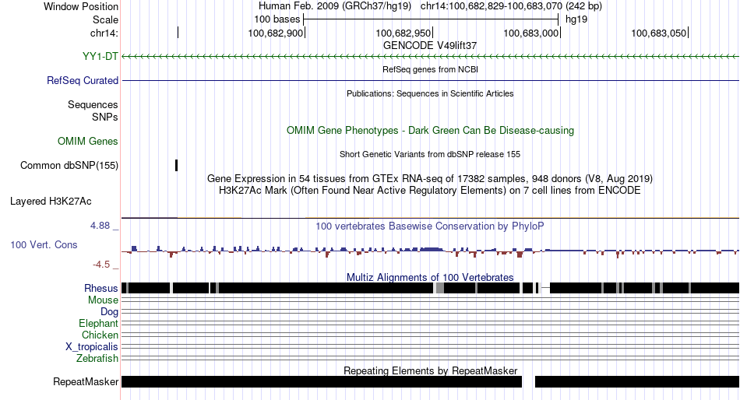This screenshot has height=400, width=740.
Task: Select the X_tropicalis alignment row label
Action: click(x=92, y=346)
